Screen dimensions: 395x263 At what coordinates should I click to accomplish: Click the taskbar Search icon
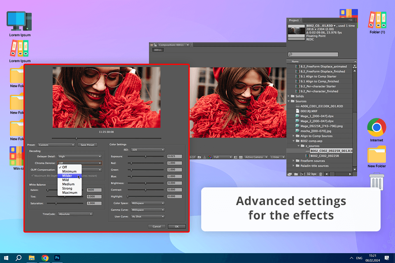tap(19, 258)
